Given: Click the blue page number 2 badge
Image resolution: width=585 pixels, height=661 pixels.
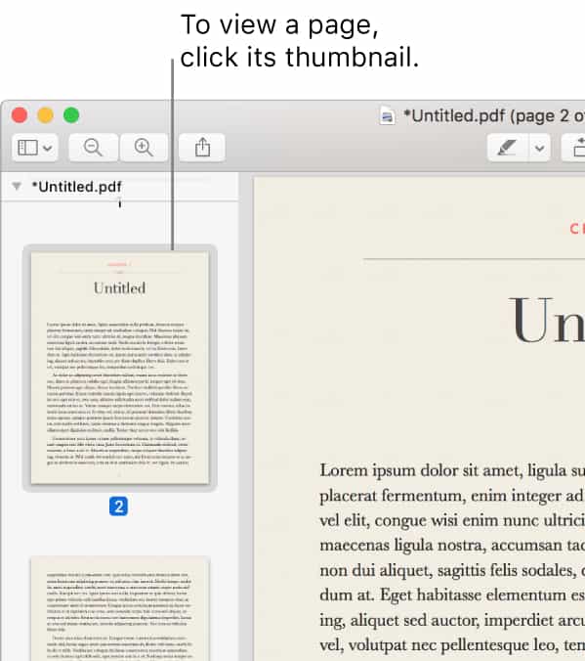Looking at the screenshot, I should 118,506.
